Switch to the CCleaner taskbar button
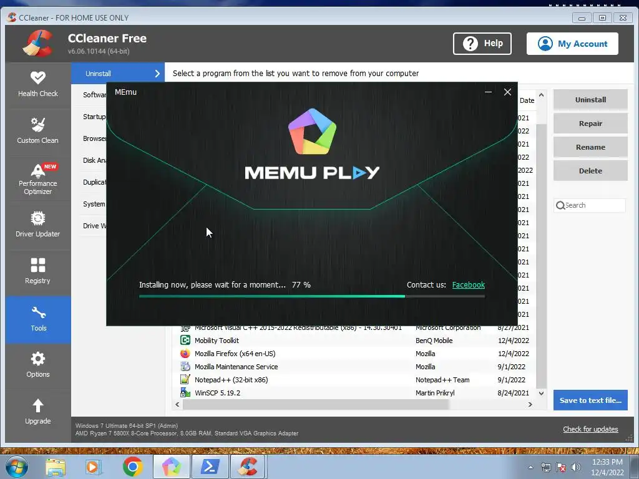The height and width of the screenshot is (479, 639). pos(248,467)
